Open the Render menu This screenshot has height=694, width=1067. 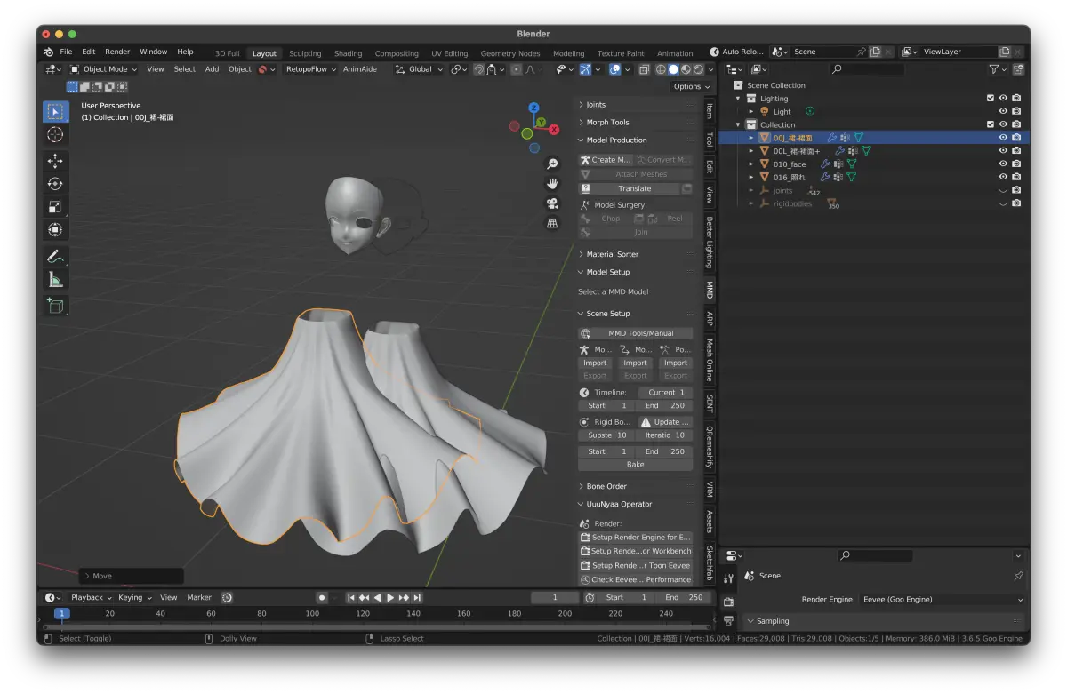117,52
